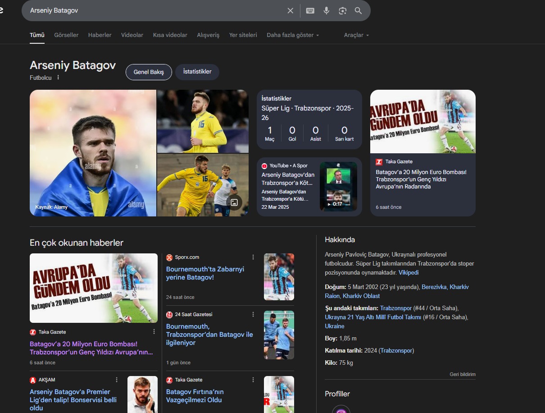Open the Kharkiv link after Berezivka

459,287
